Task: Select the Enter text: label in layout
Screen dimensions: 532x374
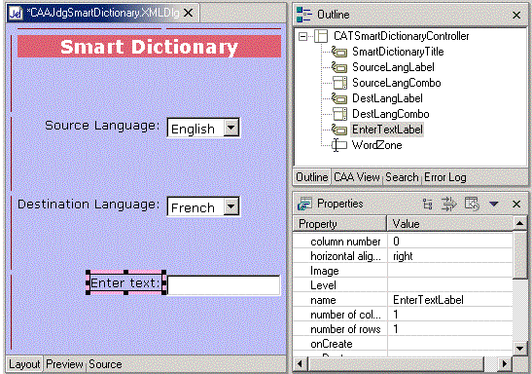Action: pos(125,282)
